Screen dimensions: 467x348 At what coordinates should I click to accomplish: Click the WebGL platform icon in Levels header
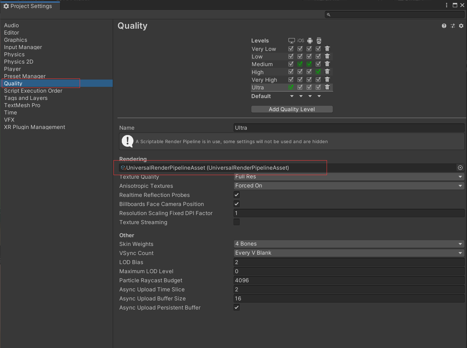(319, 40)
